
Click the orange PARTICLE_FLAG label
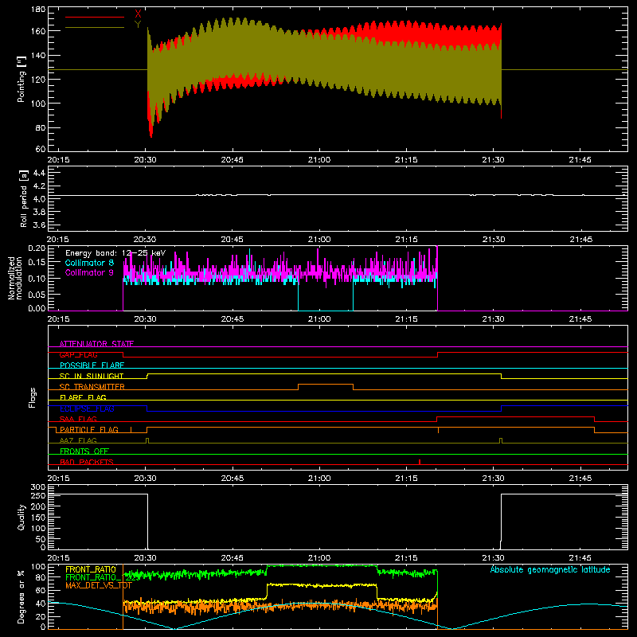pyautogui.click(x=89, y=430)
